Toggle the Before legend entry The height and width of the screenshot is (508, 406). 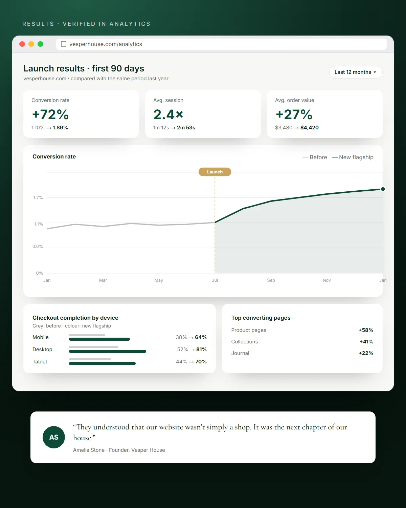click(x=315, y=157)
